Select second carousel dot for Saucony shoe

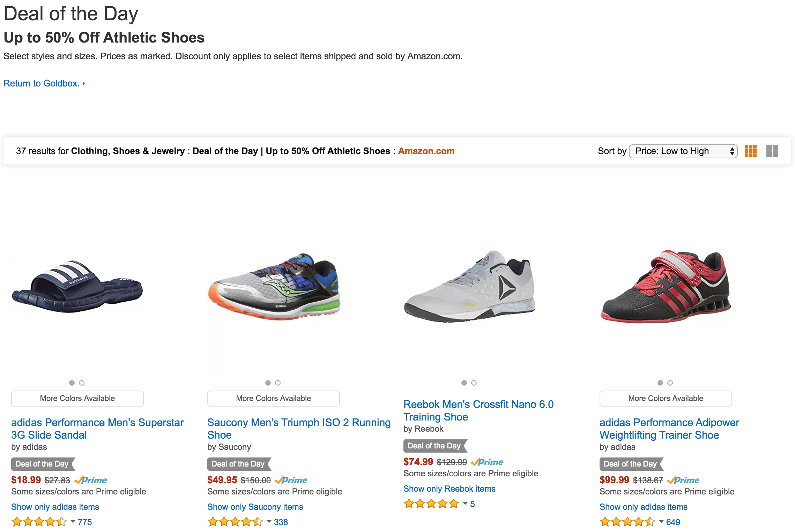pyautogui.click(x=277, y=383)
